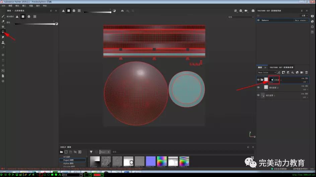
Task: Select the Paint brush tool
Action: click(3, 16)
